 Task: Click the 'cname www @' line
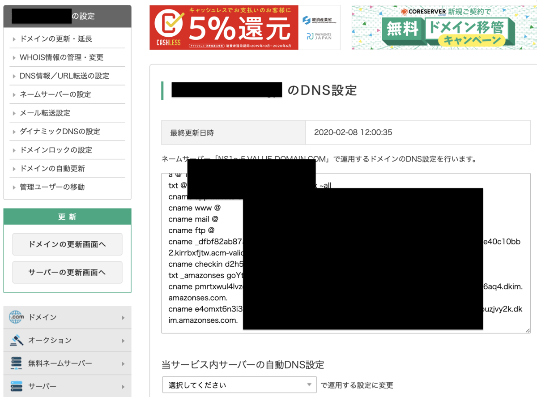(x=194, y=208)
